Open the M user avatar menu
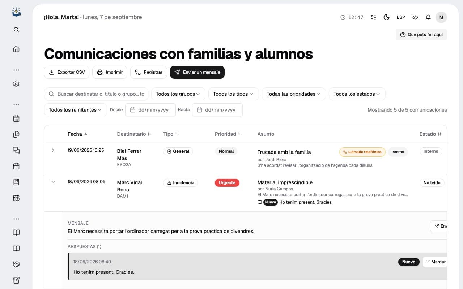The image size is (463, 289). click(x=441, y=17)
